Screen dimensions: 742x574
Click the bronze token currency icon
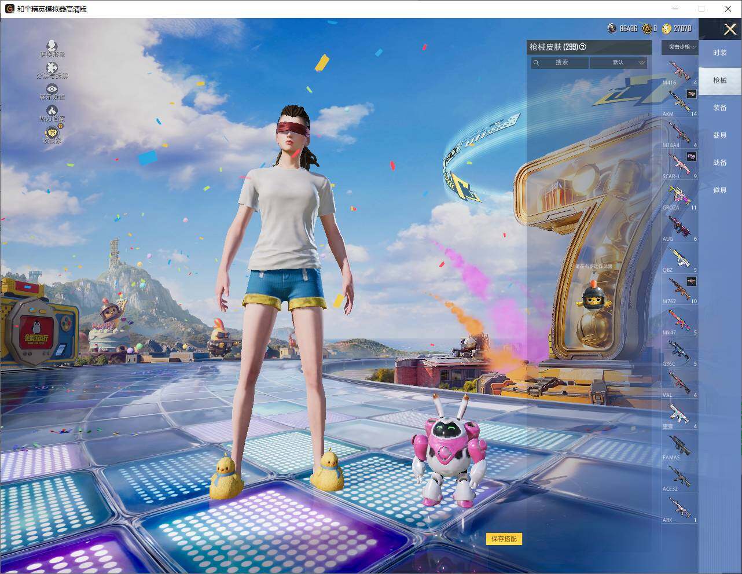(647, 28)
